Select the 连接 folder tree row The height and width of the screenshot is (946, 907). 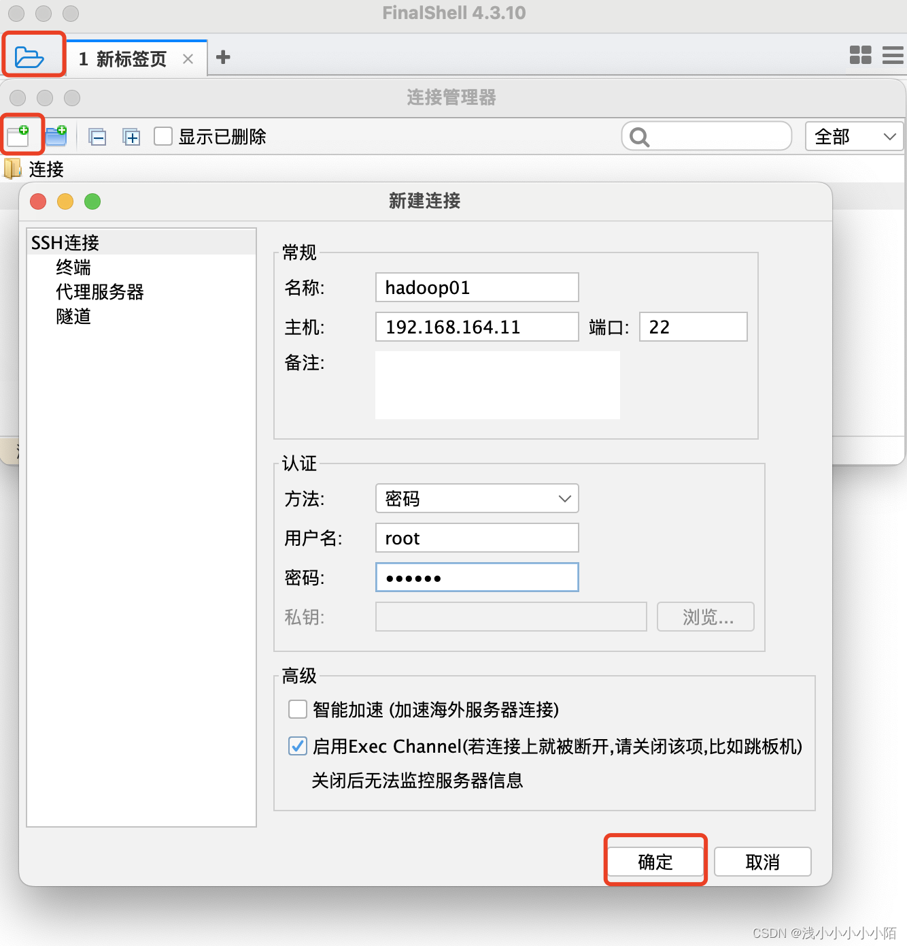click(x=452, y=169)
